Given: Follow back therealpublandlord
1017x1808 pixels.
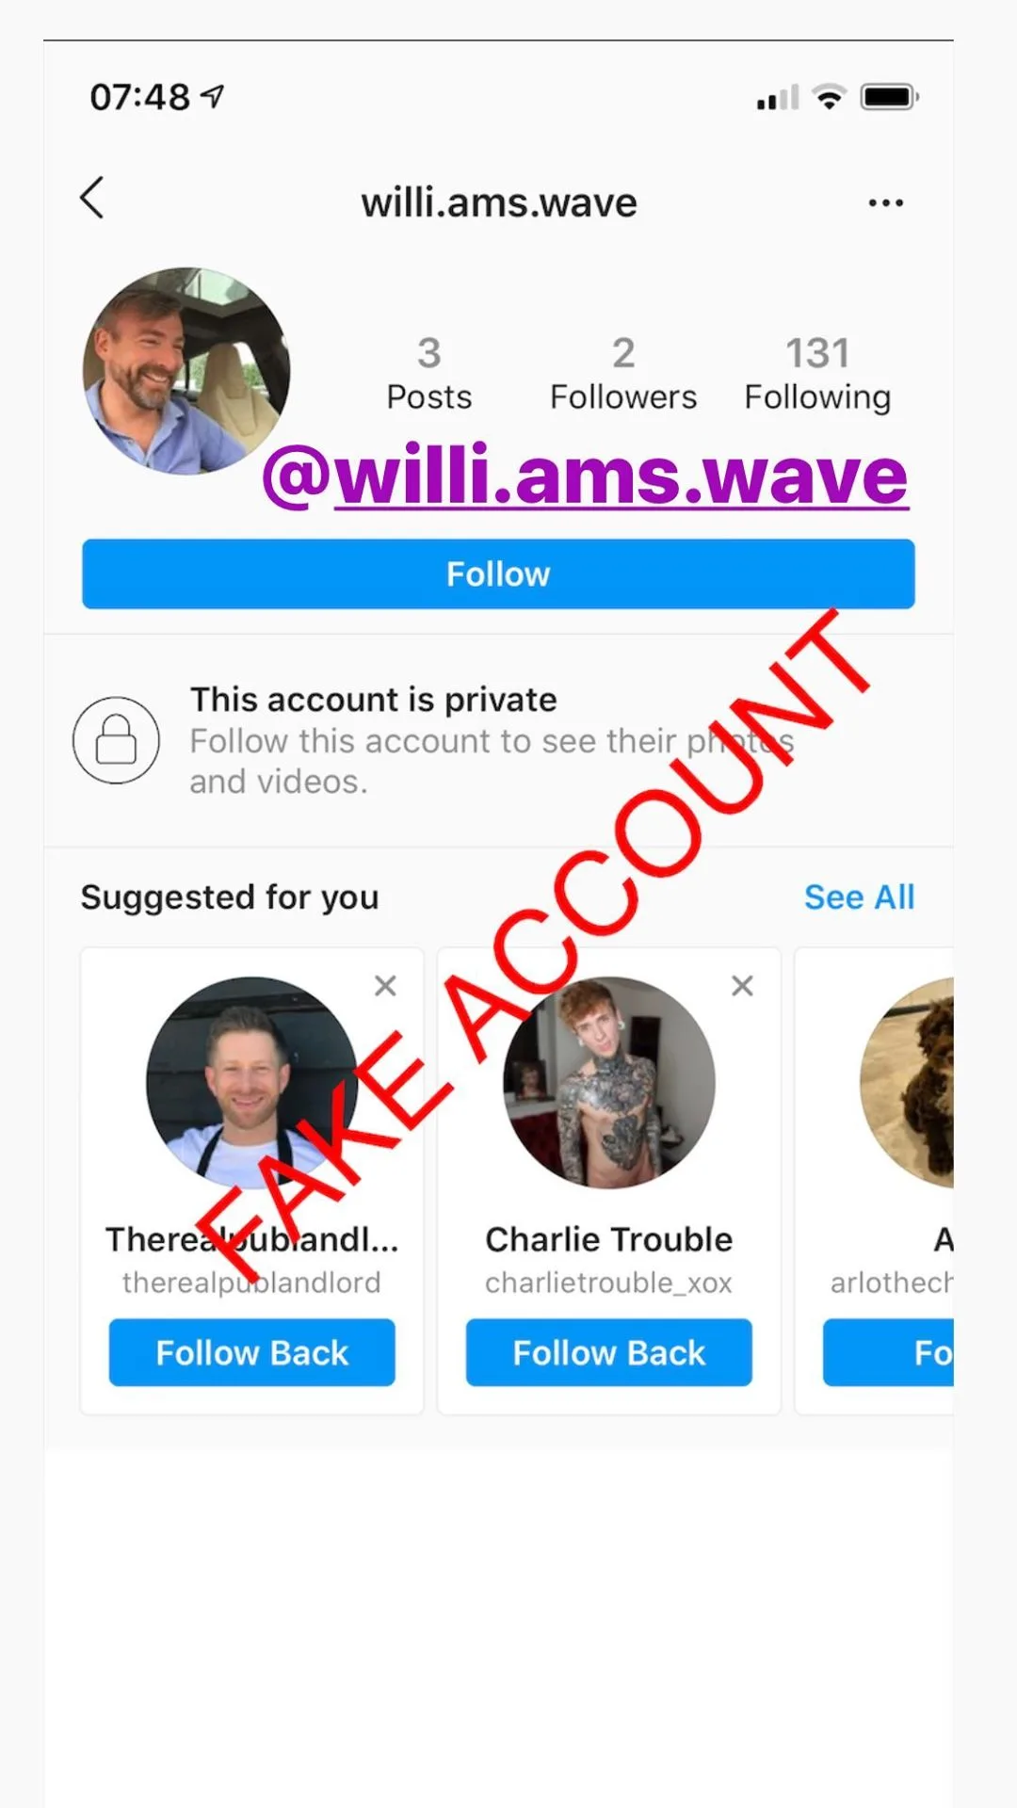Looking at the screenshot, I should click(251, 1352).
